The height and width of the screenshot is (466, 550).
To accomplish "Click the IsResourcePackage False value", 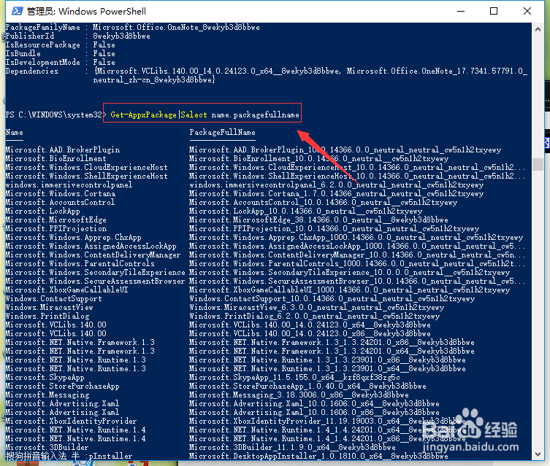I will (x=104, y=44).
